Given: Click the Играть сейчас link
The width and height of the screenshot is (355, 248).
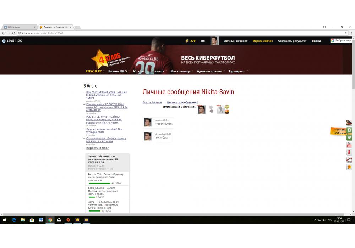Looking at the screenshot, I should (263, 41).
